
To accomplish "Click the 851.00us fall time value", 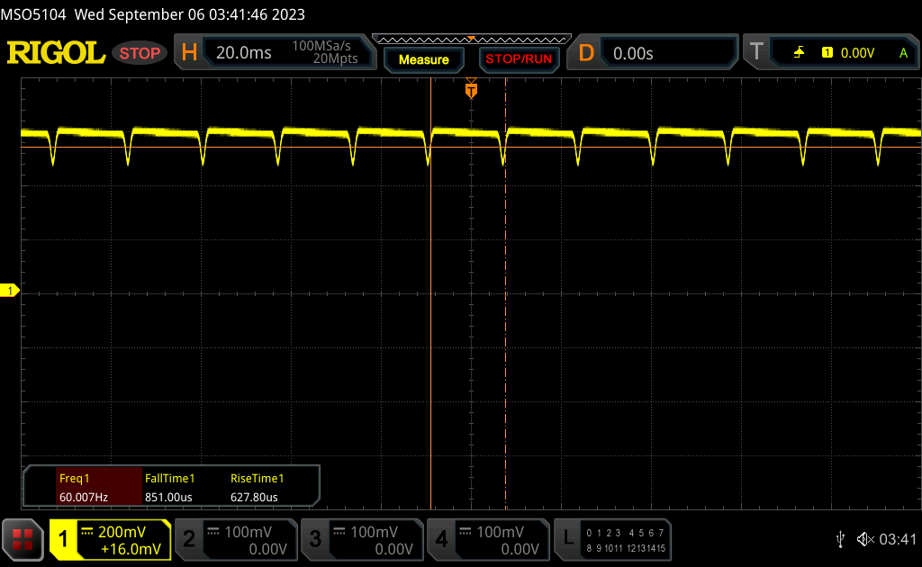I will [168, 497].
